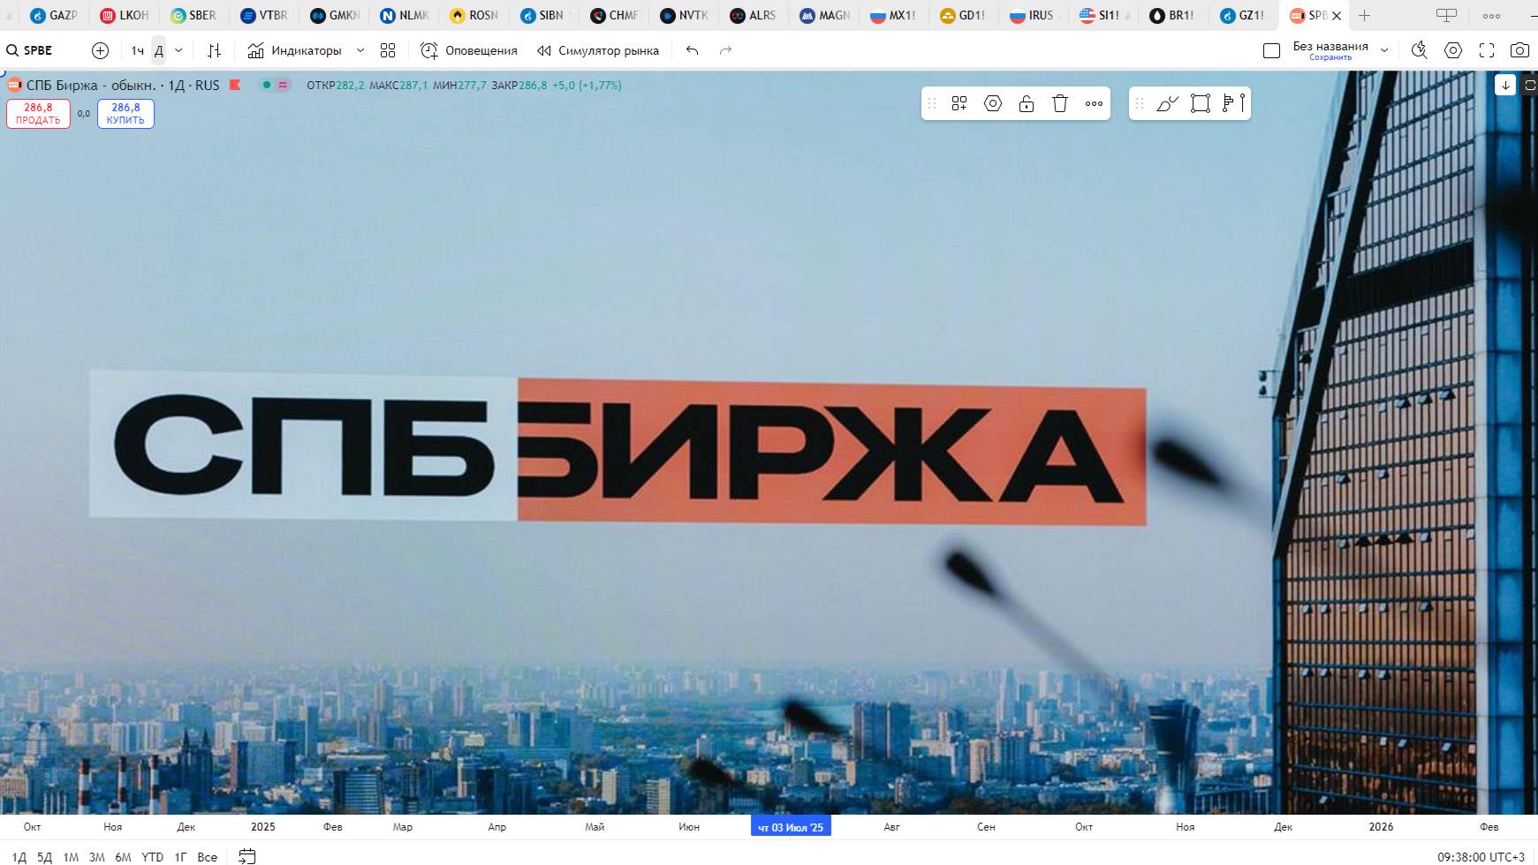Go to the ALRS tab
Image resolution: width=1538 pixels, height=865 pixels.
[753, 15]
